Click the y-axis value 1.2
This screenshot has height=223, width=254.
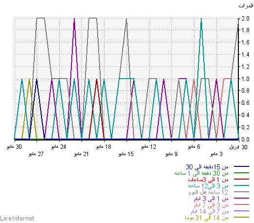pyautogui.click(x=245, y=67)
